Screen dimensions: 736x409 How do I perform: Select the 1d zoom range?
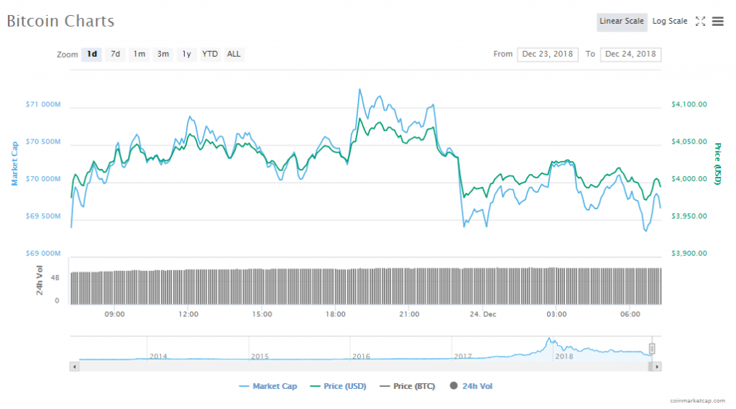pos(91,55)
